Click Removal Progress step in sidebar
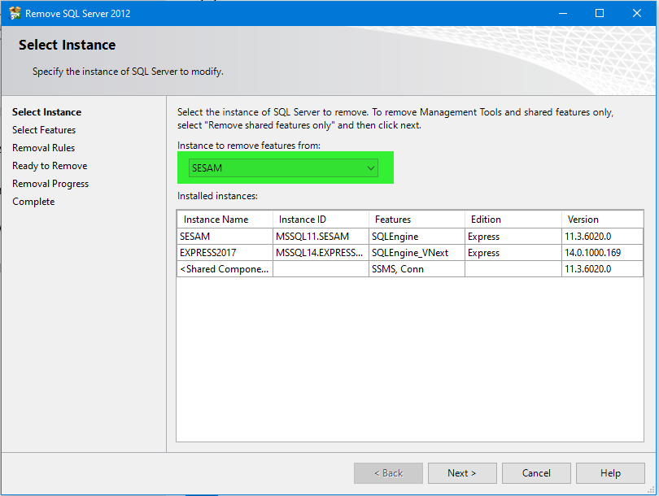Viewport: 659px width, 496px height. 50,184
